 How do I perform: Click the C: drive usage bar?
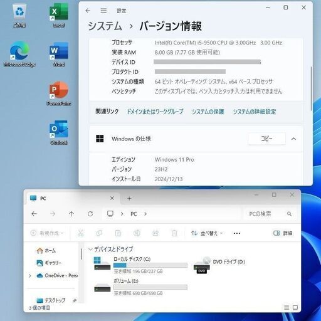(x=150, y=265)
